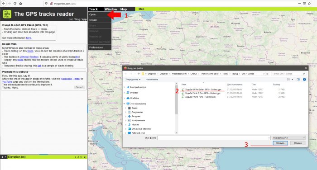The image size is (317, 170).
Task: Click the insecure connection padlock icon
Action: [x=51, y=4]
